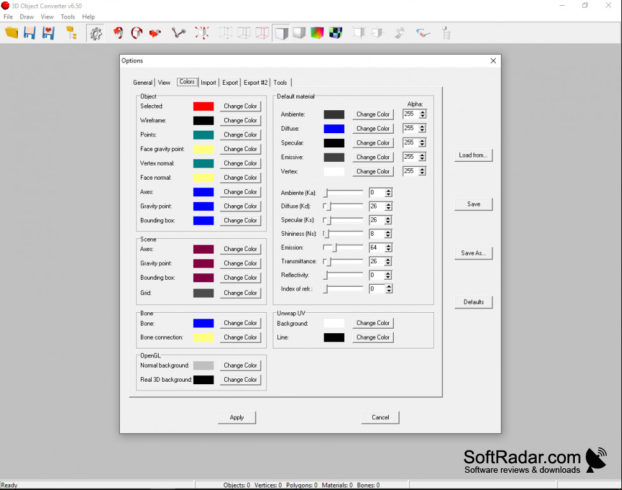Change color for Wireframe
The height and width of the screenshot is (490, 622).
pos(240,120)
